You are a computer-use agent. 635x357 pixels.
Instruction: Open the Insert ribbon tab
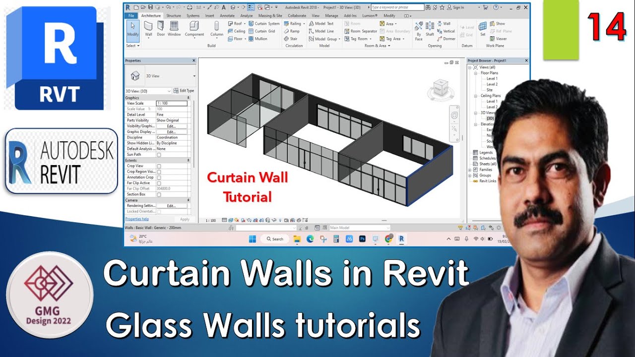(209, 15)
